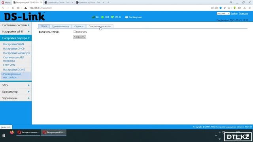
Task: Open Статическая ARP привязка in sidebar
Action: [13, 59]
